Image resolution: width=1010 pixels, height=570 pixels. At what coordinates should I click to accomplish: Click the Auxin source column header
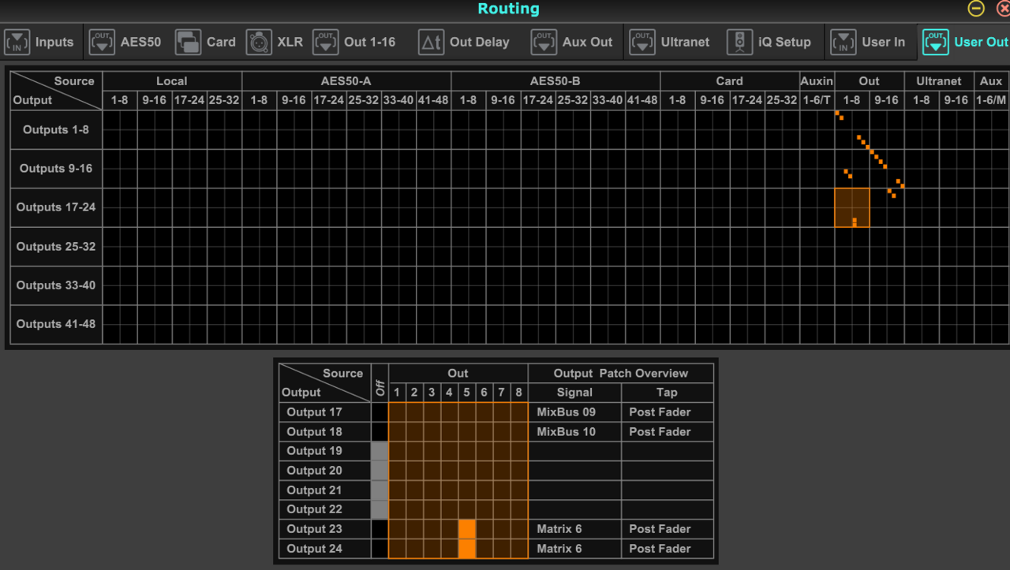pyautogui.click(x=817, y=81)
